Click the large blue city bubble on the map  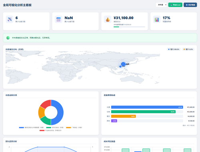124,64
